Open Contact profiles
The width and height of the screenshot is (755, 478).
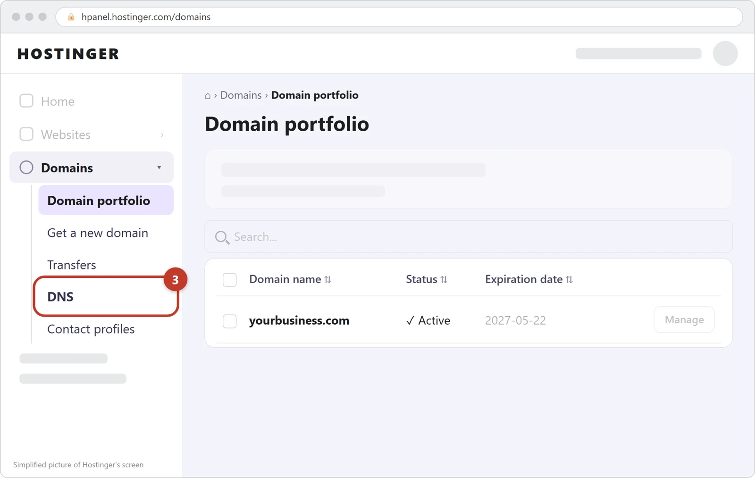[x=91, y=329]
